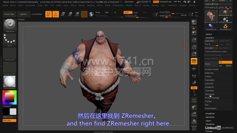The width and height of the screenshot is (237, 133).
Task: Toggle Rgb channel button
Action: point(106,12)
